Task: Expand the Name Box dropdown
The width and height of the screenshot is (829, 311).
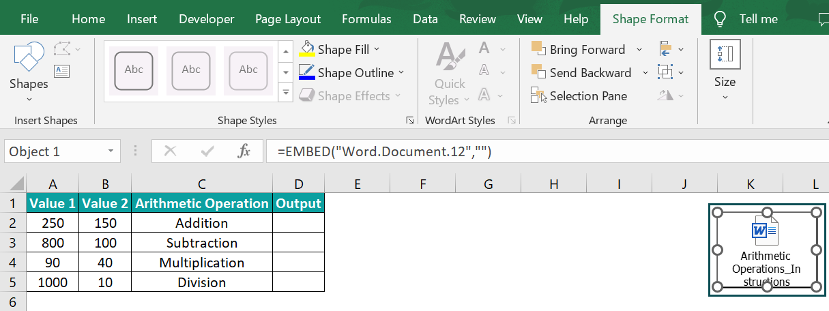Action: (x=111, y=151)
